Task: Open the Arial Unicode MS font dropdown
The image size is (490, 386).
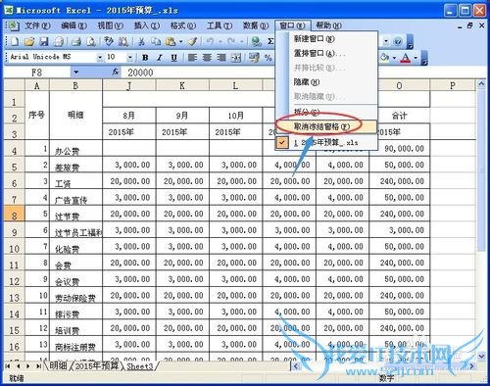Action: [x=100, y=58]
